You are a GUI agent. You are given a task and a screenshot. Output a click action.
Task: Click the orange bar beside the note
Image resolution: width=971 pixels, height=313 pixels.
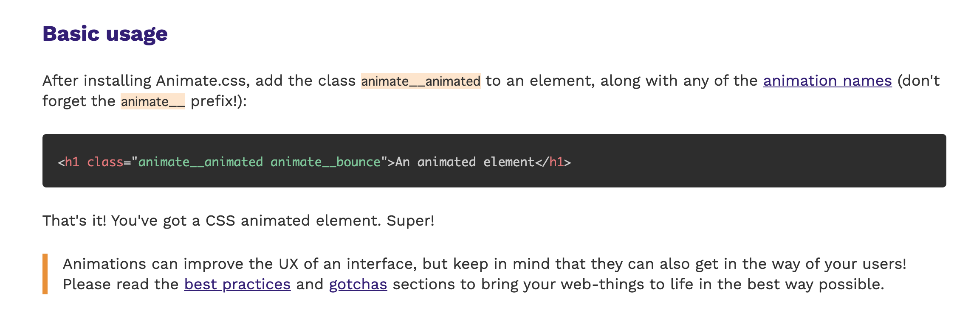pos(45,274)
